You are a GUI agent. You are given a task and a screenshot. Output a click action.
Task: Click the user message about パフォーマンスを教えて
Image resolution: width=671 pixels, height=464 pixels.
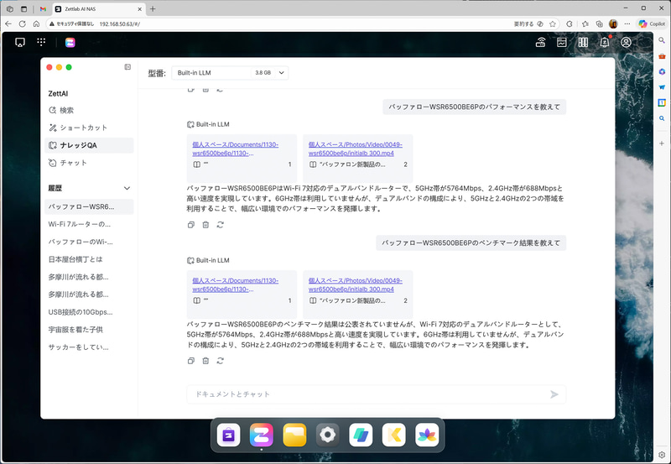[474, 107]
